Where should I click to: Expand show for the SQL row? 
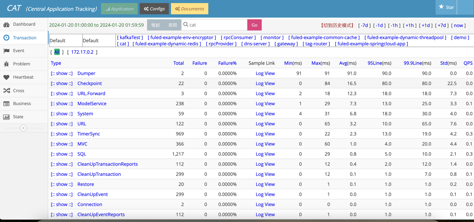click(x=61, y=154)
